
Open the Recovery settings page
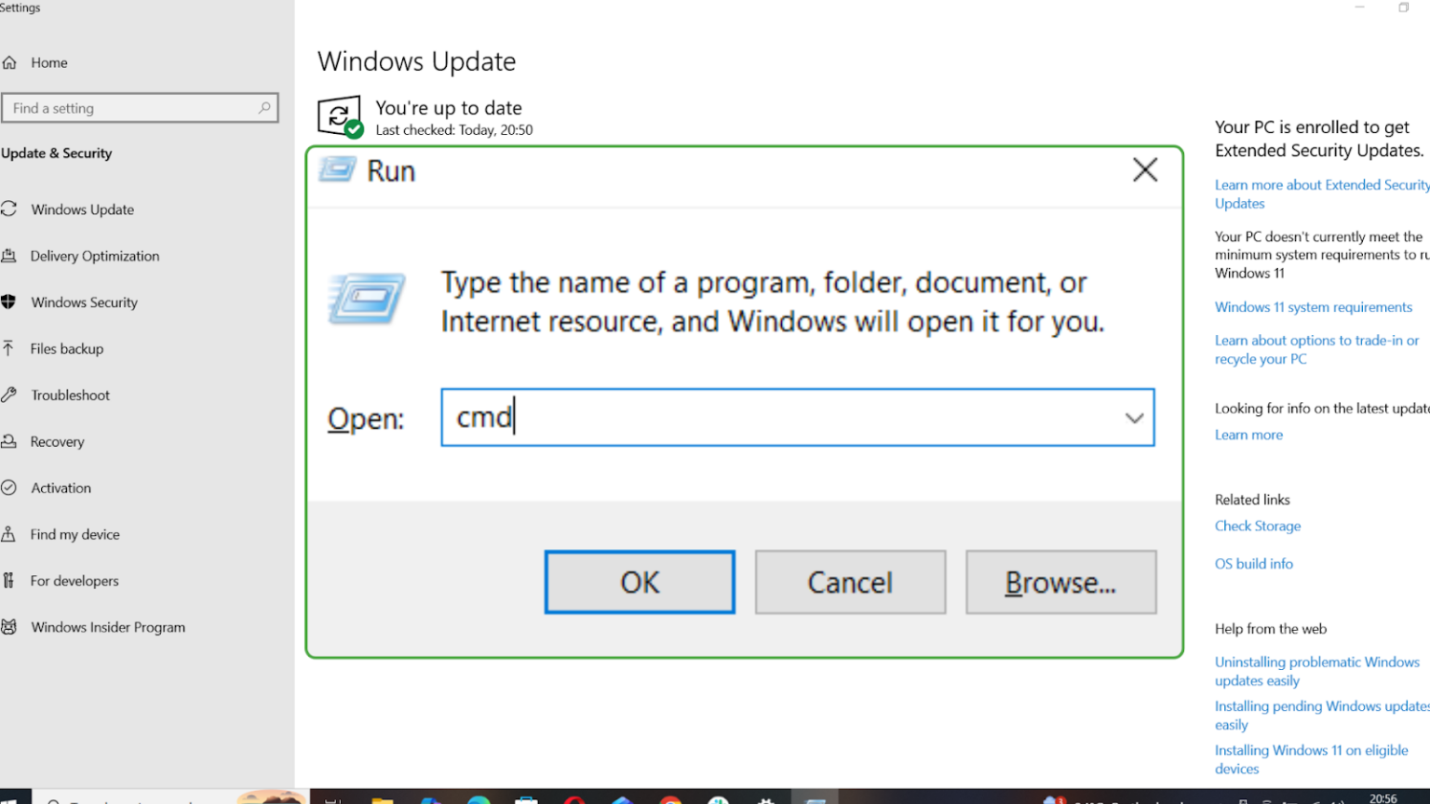57,442
